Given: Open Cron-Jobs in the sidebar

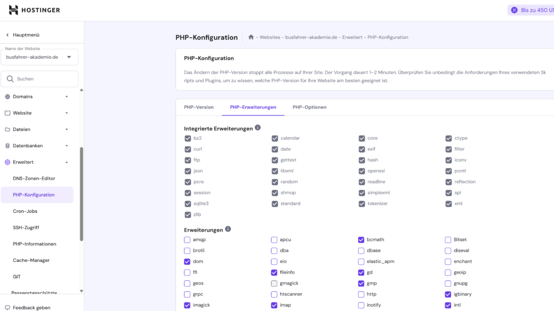Looking at the screenshot, I should click(x=25, y=211).
